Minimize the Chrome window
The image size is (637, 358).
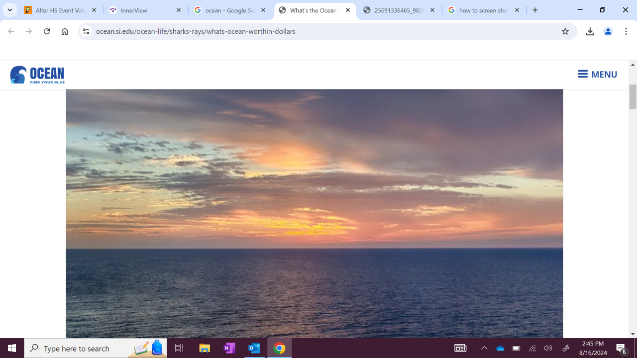(580, 10)
